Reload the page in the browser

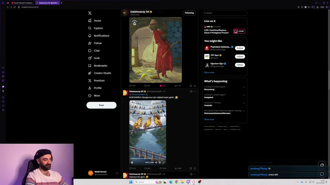pyautogui.click(x=15, y=7)
